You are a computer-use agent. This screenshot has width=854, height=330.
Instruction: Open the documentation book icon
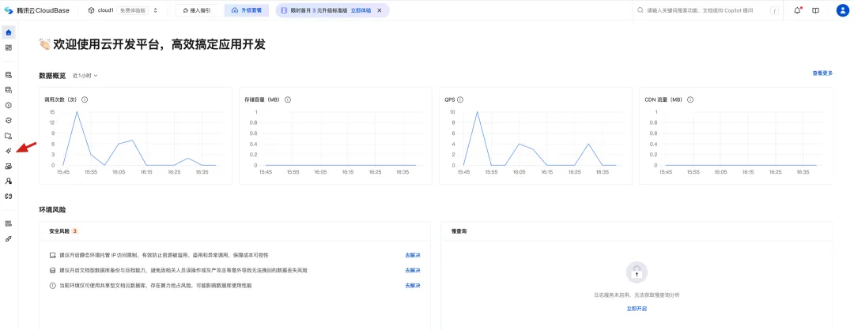click(815, 10)
